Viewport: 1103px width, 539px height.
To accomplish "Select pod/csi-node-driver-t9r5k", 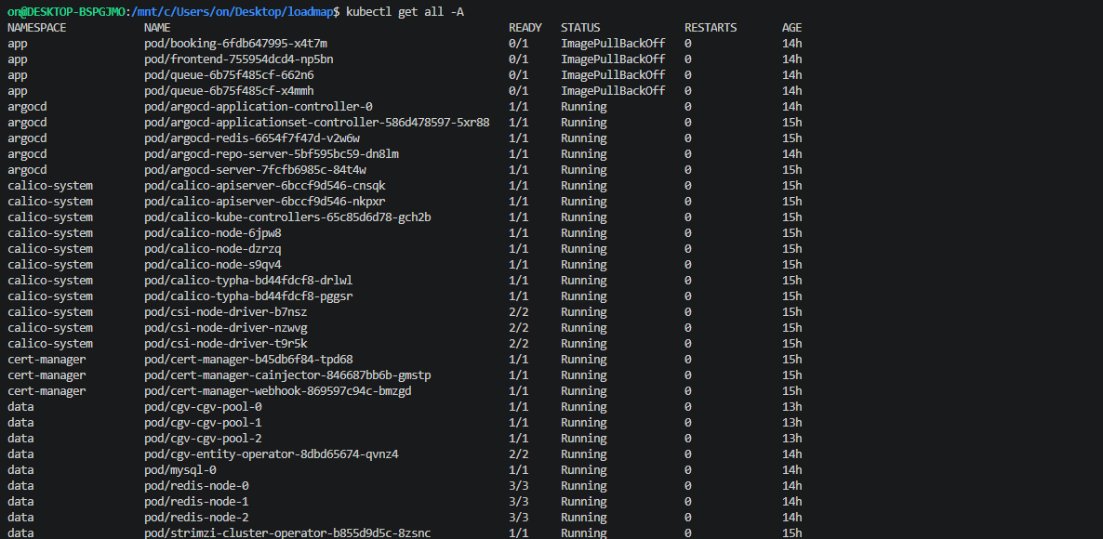I will tap(226, 344).
